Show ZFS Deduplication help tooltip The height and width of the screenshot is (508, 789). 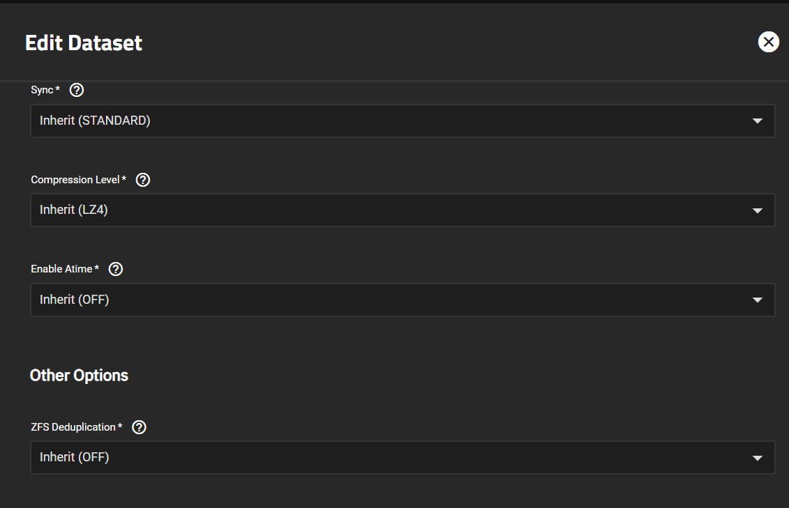pyautogui.click(x=139, y=427)
